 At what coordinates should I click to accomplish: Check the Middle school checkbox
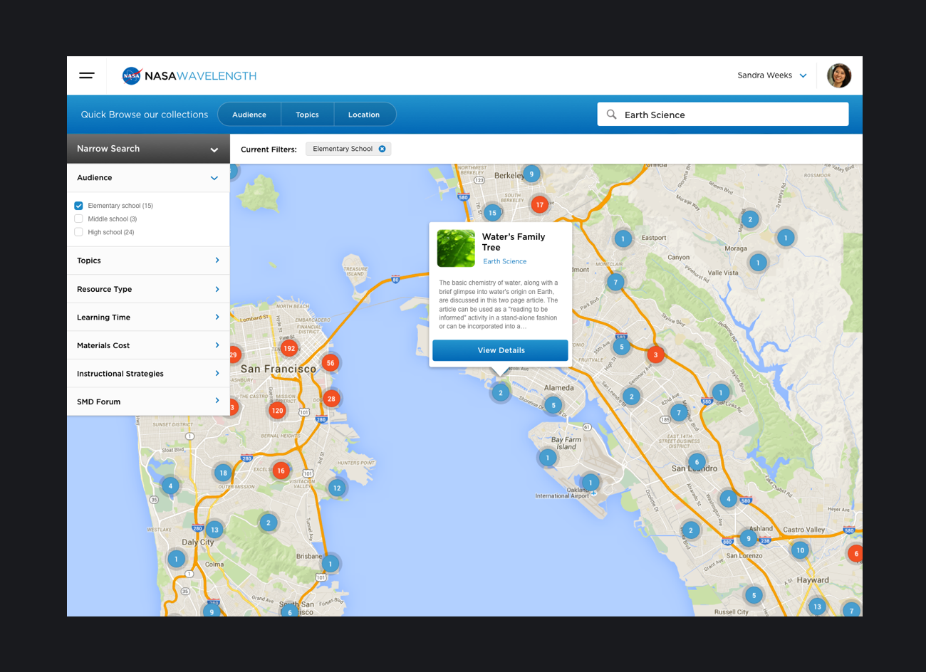(78, 219)
